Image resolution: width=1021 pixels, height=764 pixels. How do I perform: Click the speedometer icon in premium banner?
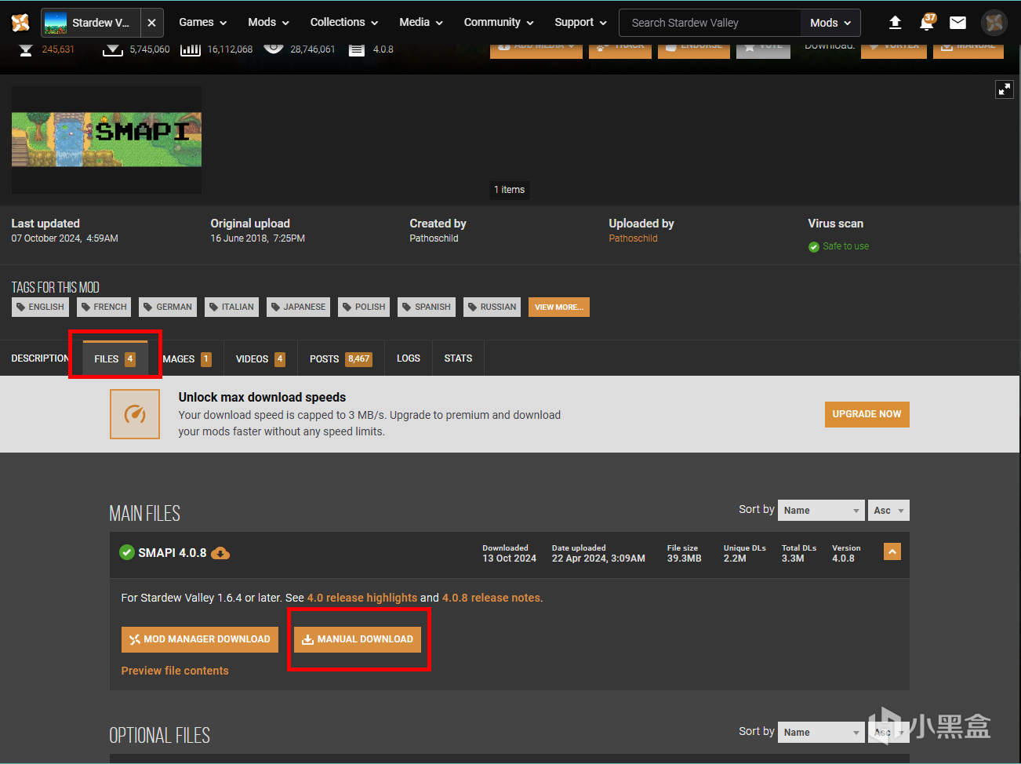[135, 414]
